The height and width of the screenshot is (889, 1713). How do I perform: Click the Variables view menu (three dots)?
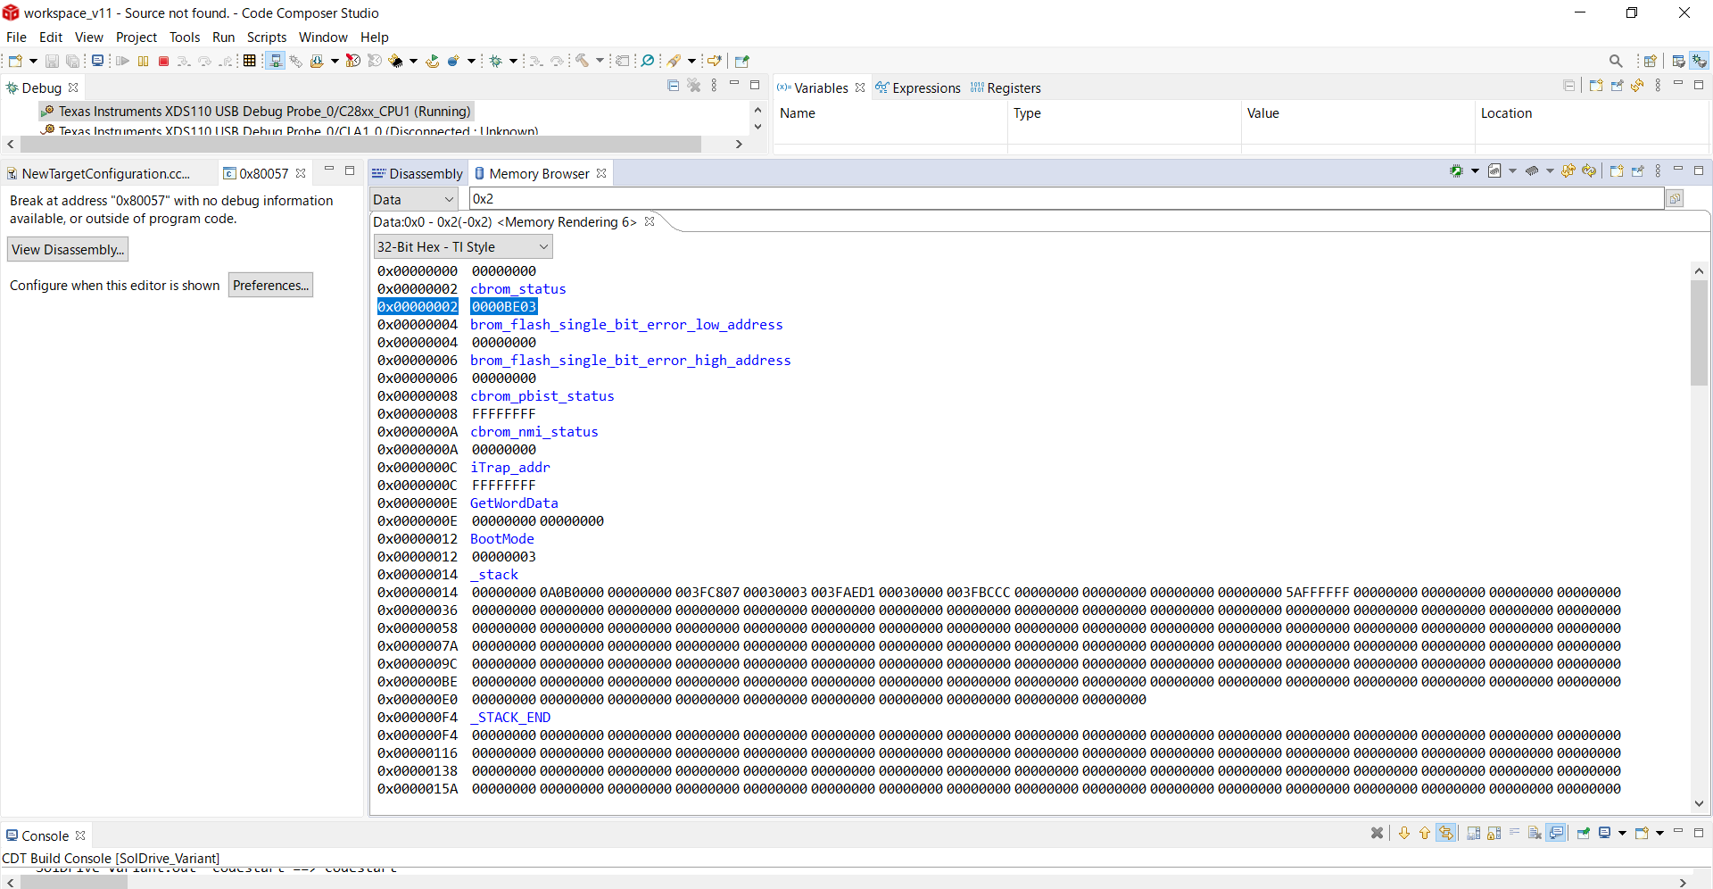pos(1658,86)
